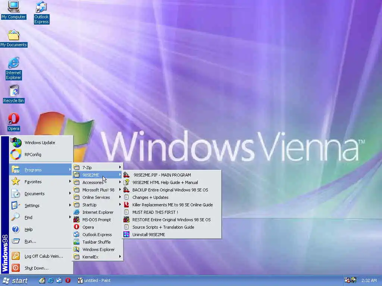Click the Uninstall 98SE2ME icon
The image size is (382, 286).
coord(126,235)
